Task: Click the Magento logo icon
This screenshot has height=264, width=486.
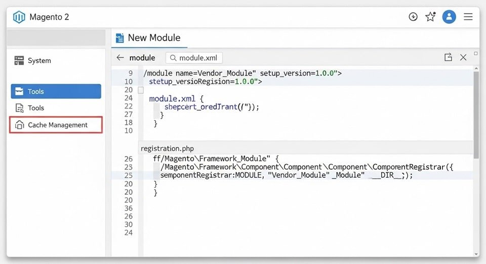Action: [x=19, y=17]
